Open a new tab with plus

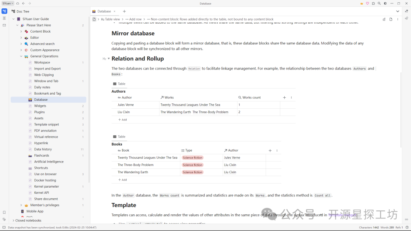pyautogui.click(x=124, y=11)
